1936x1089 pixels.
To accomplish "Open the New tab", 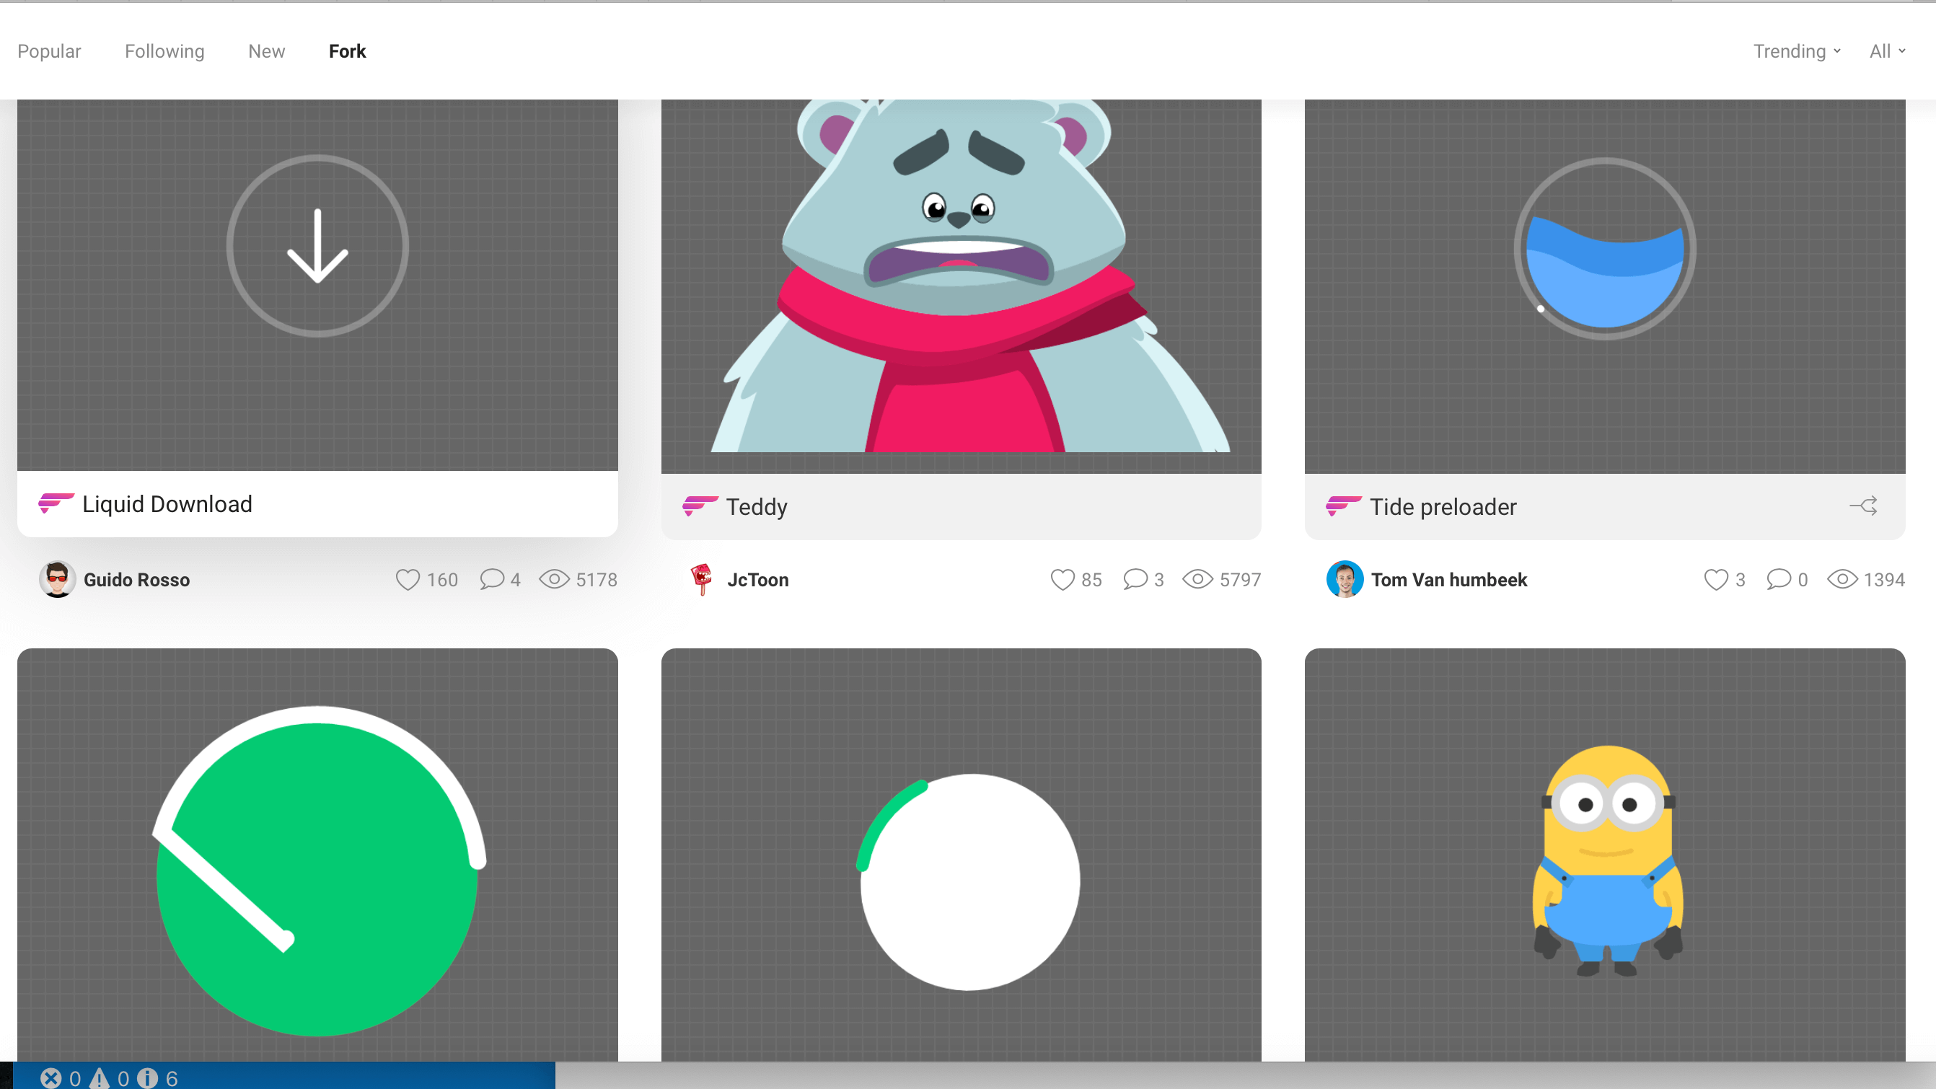I will pos(267,51).
